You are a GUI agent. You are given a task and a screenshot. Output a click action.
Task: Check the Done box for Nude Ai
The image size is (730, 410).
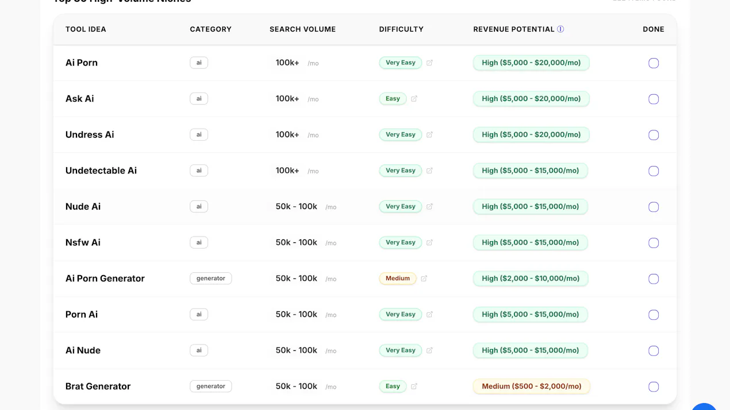pos(654,207)
